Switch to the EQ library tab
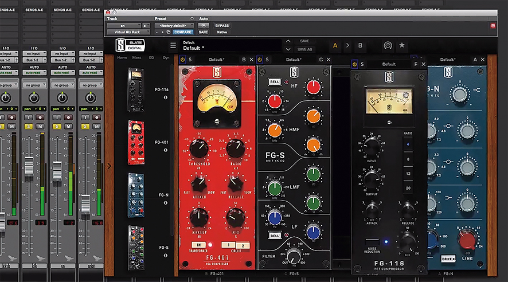508x282 pixels. (x=151, y=58)
